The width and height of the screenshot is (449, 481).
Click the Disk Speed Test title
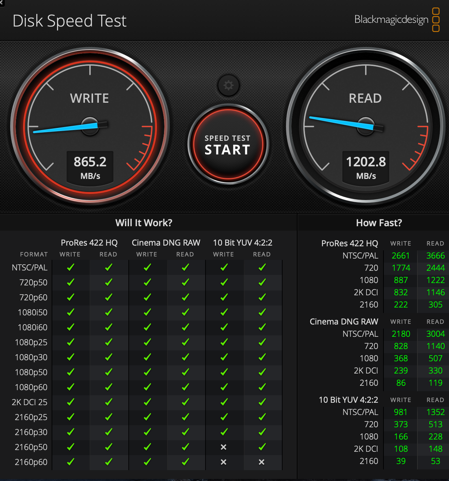70,21
